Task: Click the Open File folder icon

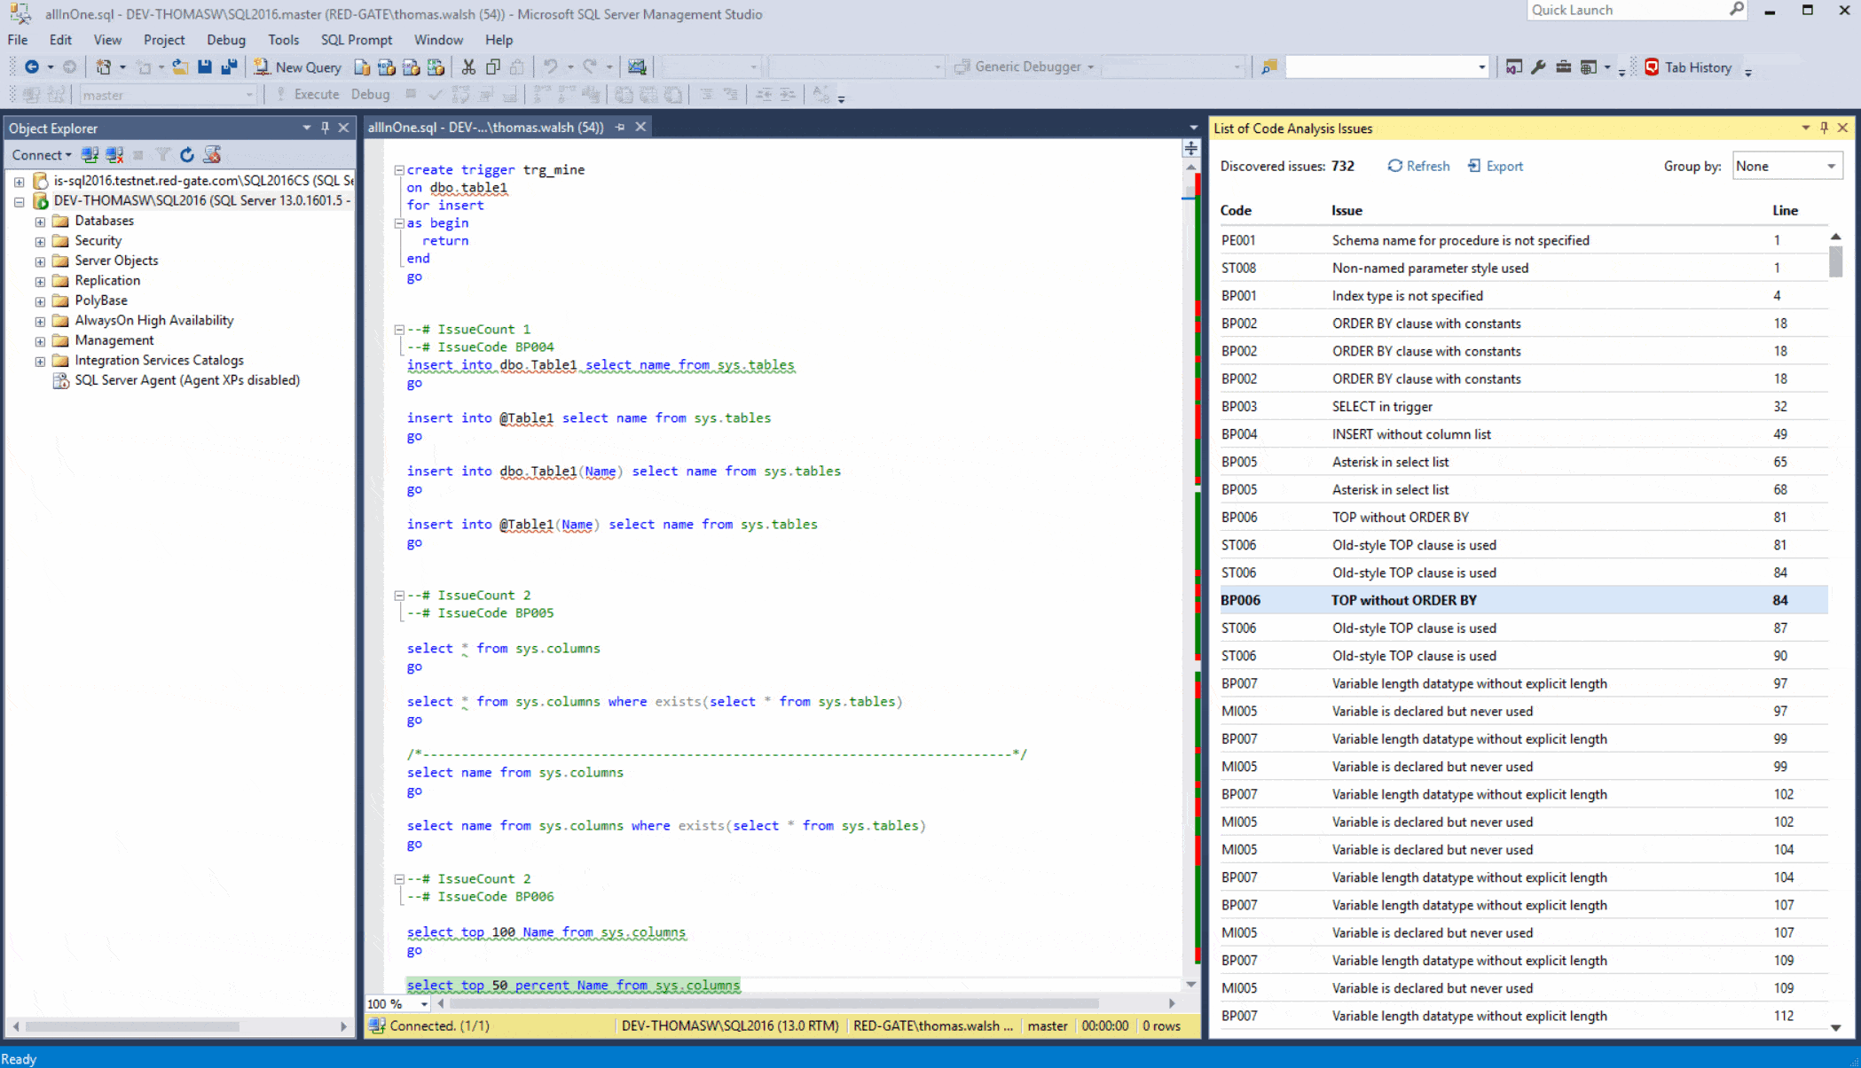Action: pos(180,66)
